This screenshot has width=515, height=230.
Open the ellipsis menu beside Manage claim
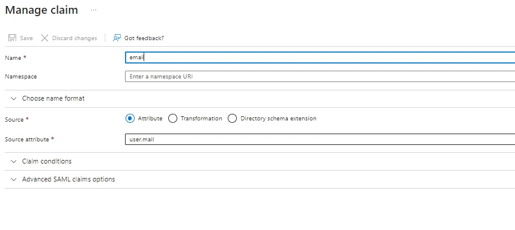tap(94, 10)
